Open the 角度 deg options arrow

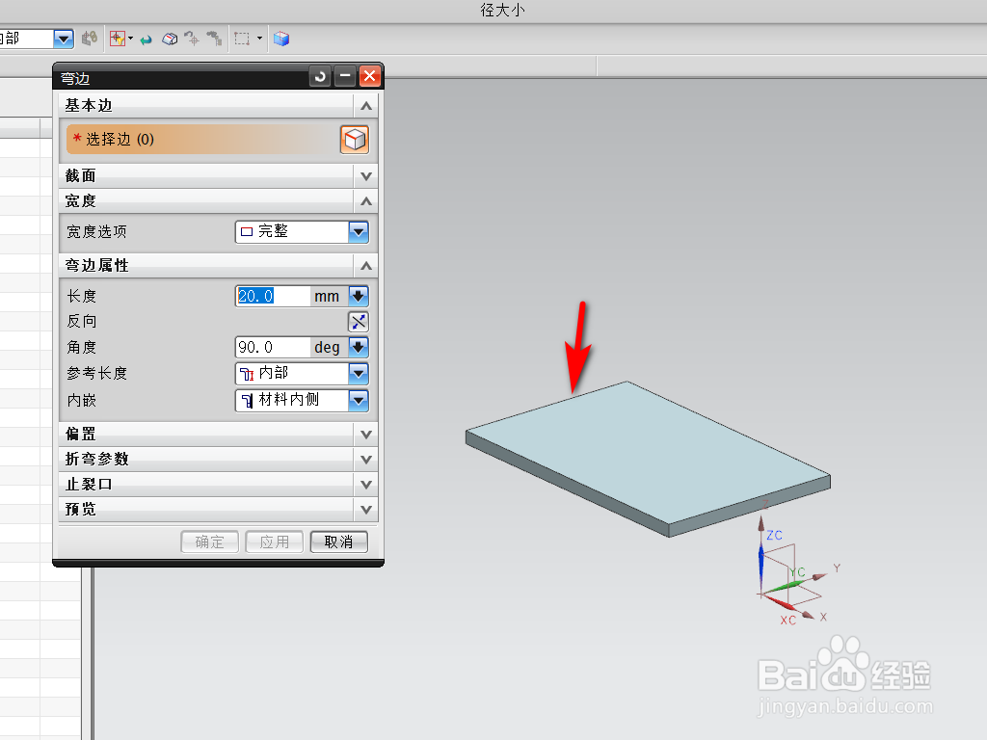coord(359,347)
